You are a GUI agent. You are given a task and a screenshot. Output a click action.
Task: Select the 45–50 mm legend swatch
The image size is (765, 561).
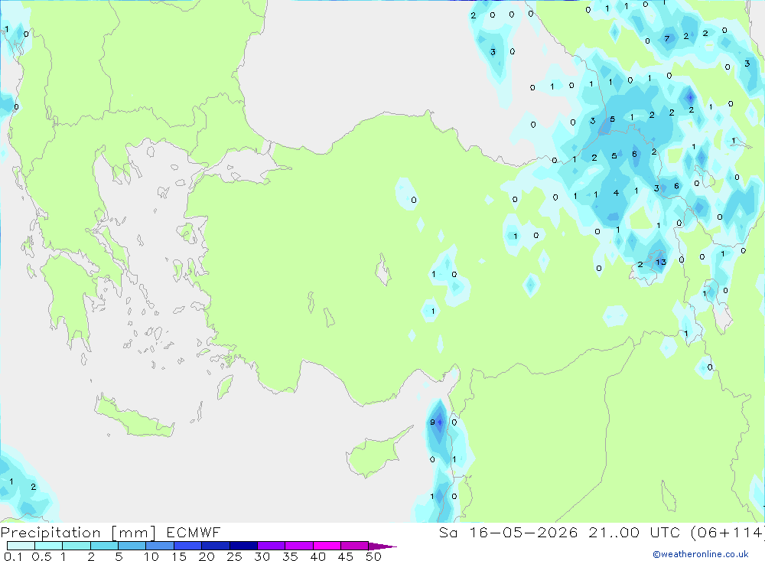pos(354,546)
